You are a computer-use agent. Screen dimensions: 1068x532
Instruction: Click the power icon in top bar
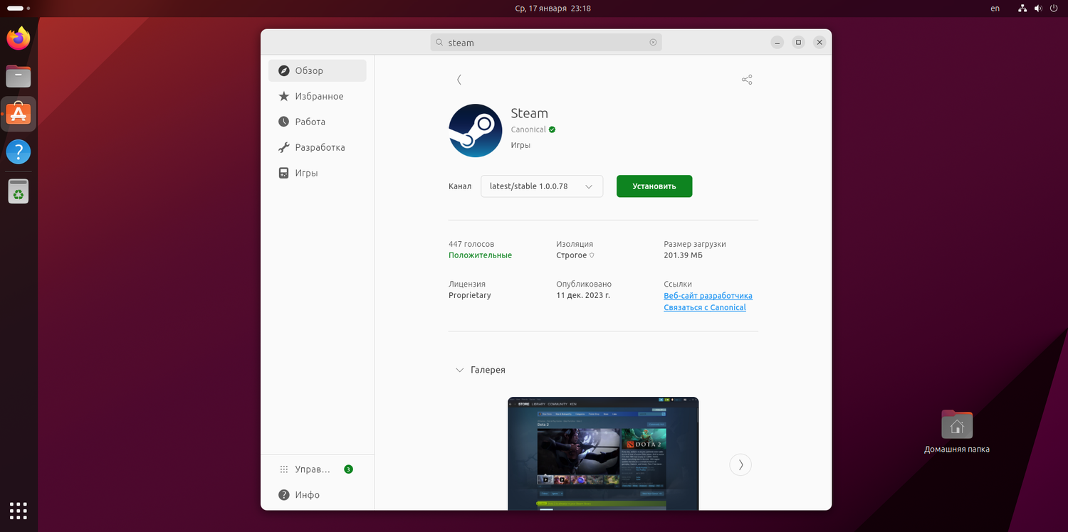pyautogui.click(x=1053, y=9)
